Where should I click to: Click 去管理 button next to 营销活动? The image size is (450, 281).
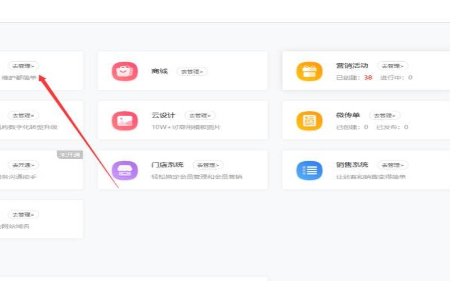point(393,66)
